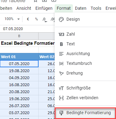
Task: Click the Design palette icon
Action: (61, 19)
